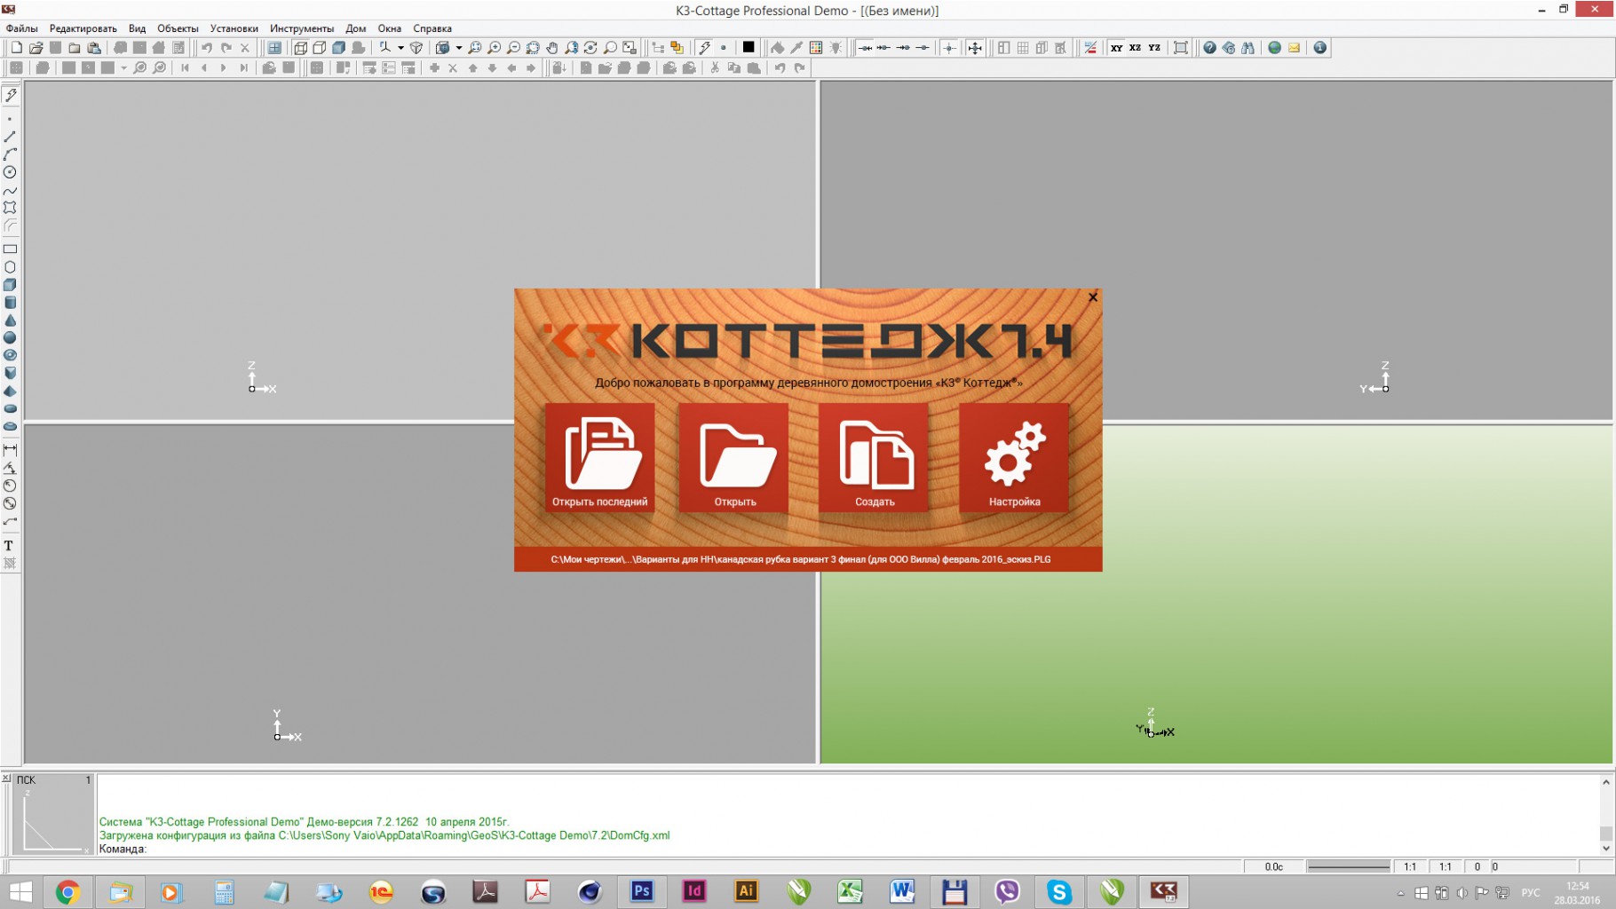Open the coordinate axes icon dropdown arrow

coord(400,48)
